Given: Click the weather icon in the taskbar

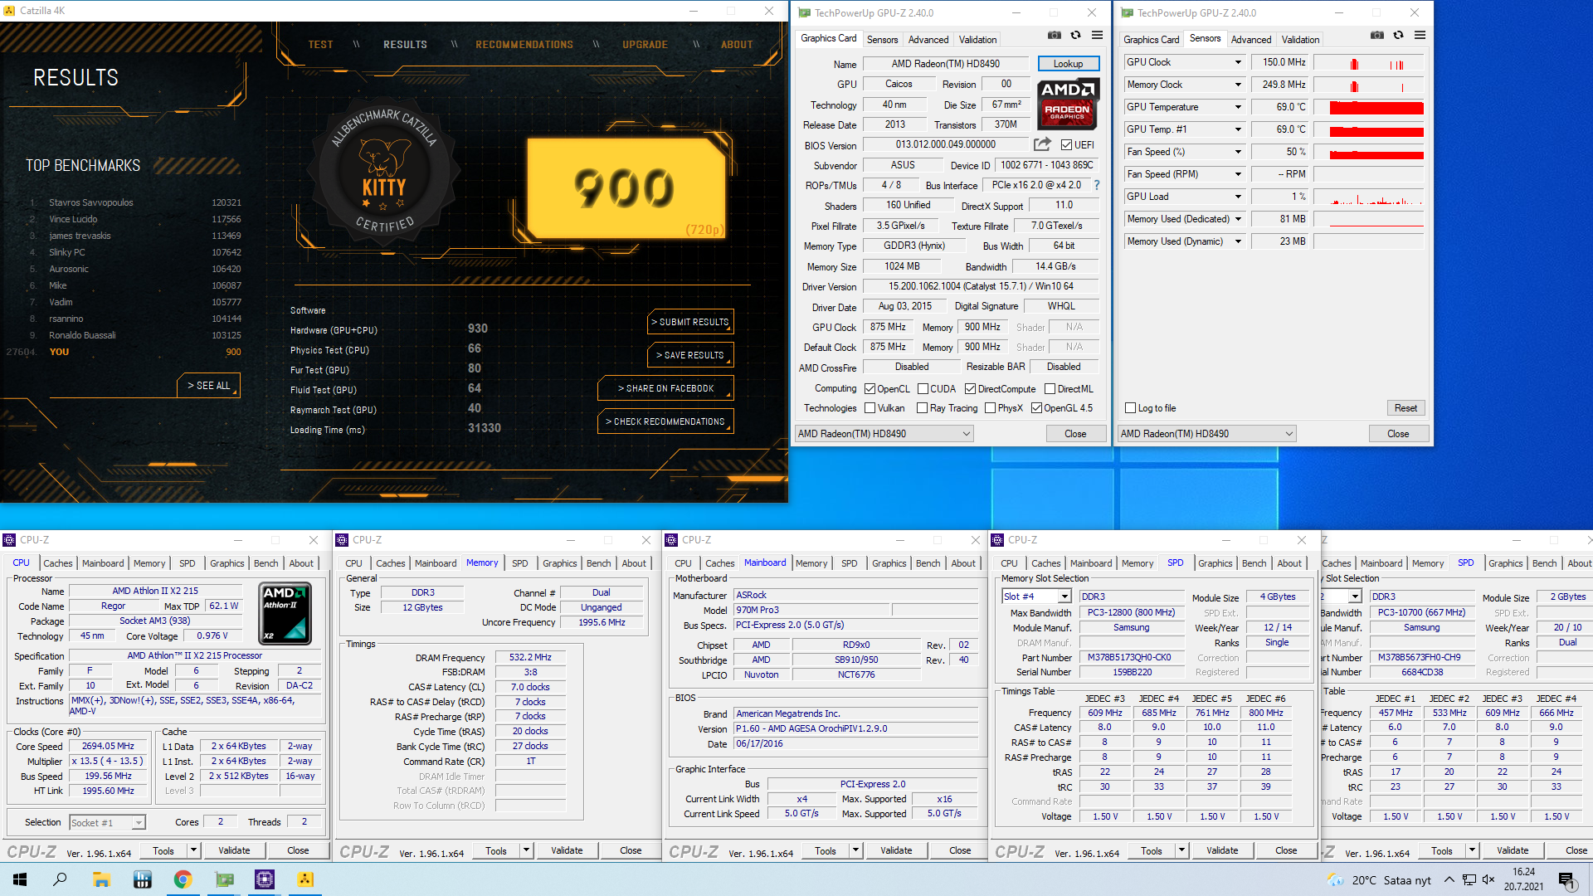Looking at the screenshot, I should 1335,879.
